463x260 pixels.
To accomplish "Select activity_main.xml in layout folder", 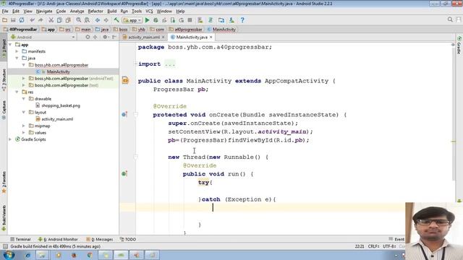I will (57, 119).
